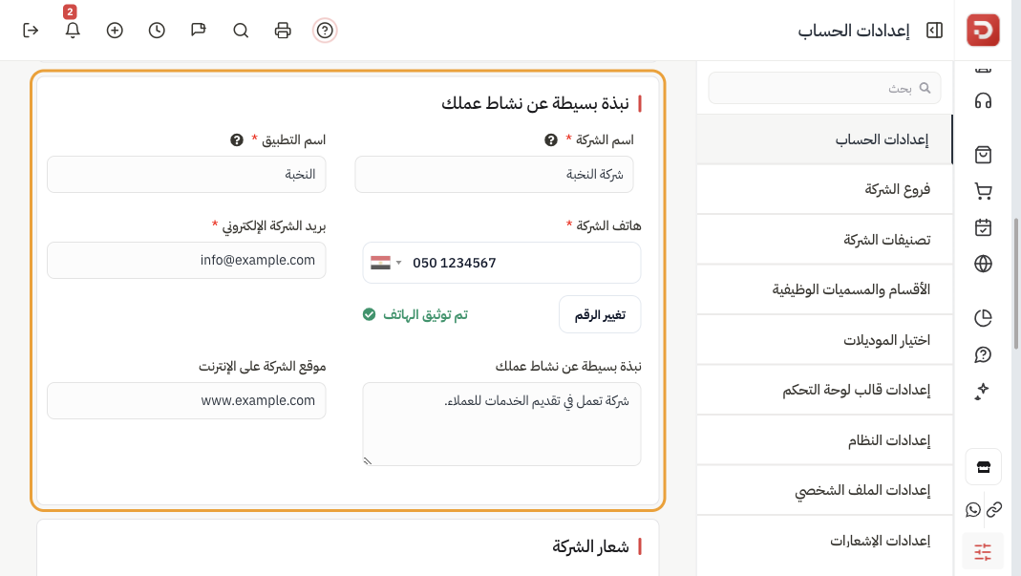
Task: Click the plus circle add icon
Action: tap(115, 31)
